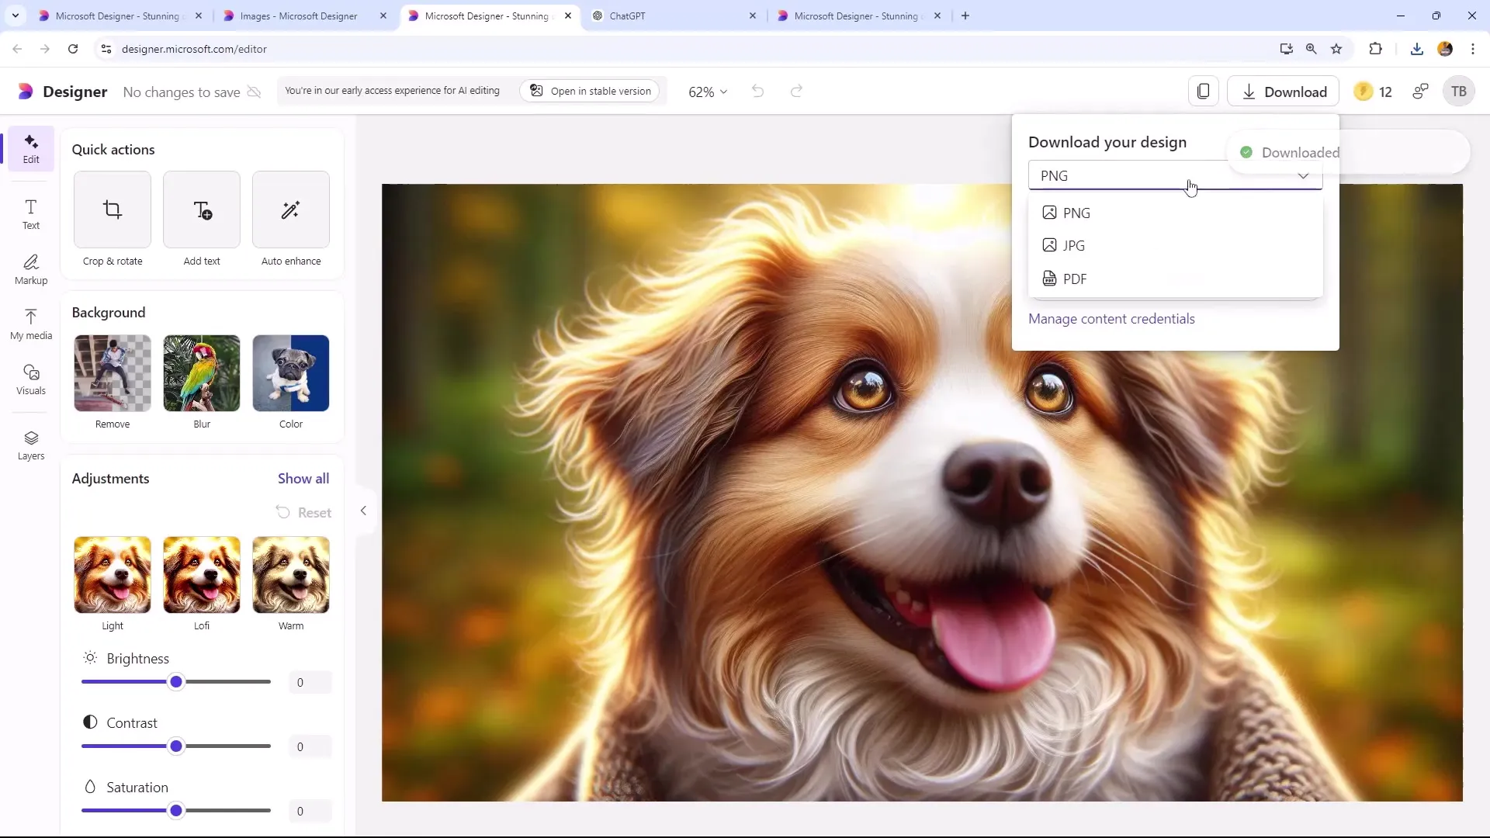
Task: Redo the last edit
Action: point(796,92)
